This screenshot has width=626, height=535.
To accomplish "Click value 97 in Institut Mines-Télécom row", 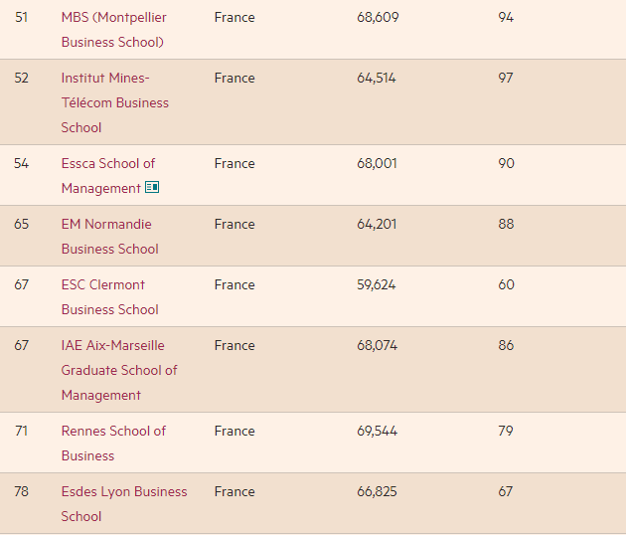I will 506,78.
